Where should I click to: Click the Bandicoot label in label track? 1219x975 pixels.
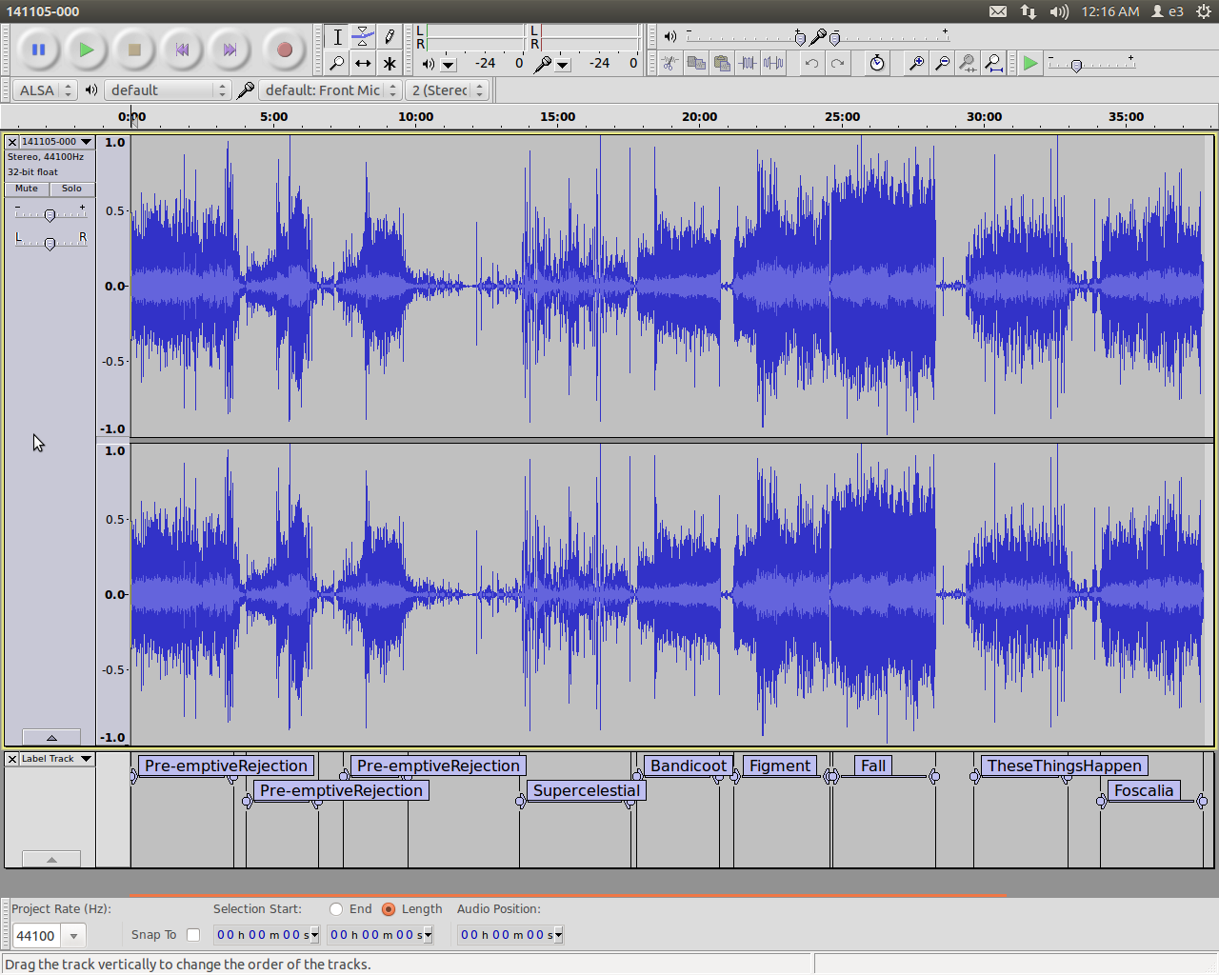(688, 766)
